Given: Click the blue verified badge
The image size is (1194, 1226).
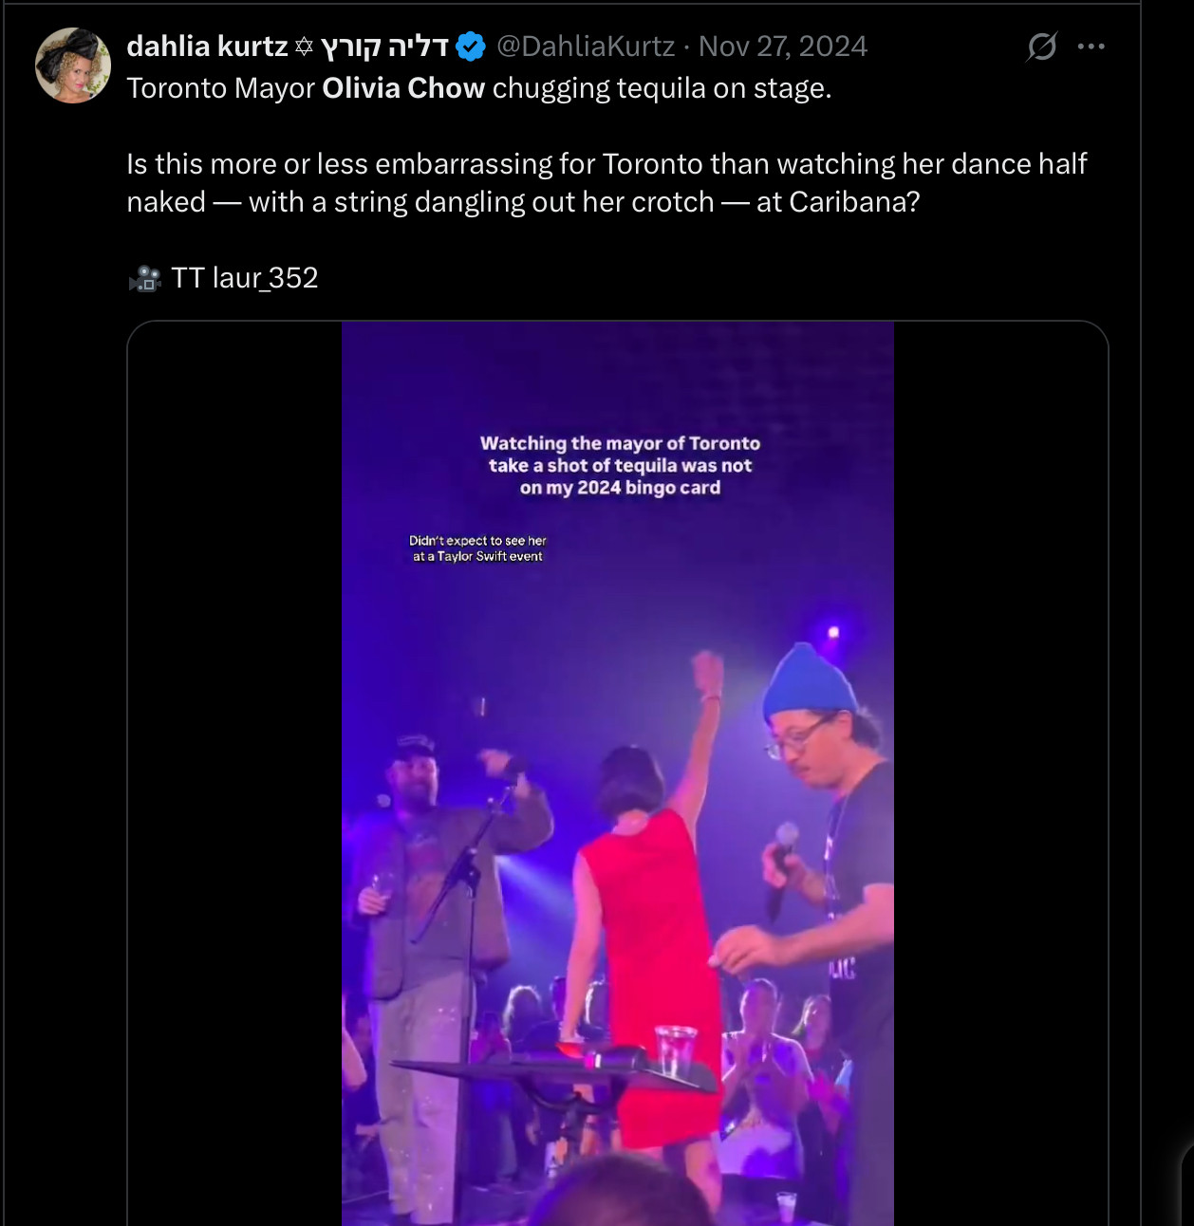Looking at the screenshot, I should point(471,46).
